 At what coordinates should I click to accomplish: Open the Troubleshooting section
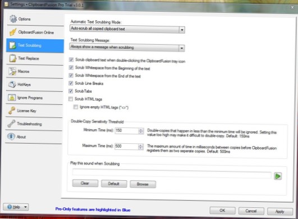(x=34, y=124)
